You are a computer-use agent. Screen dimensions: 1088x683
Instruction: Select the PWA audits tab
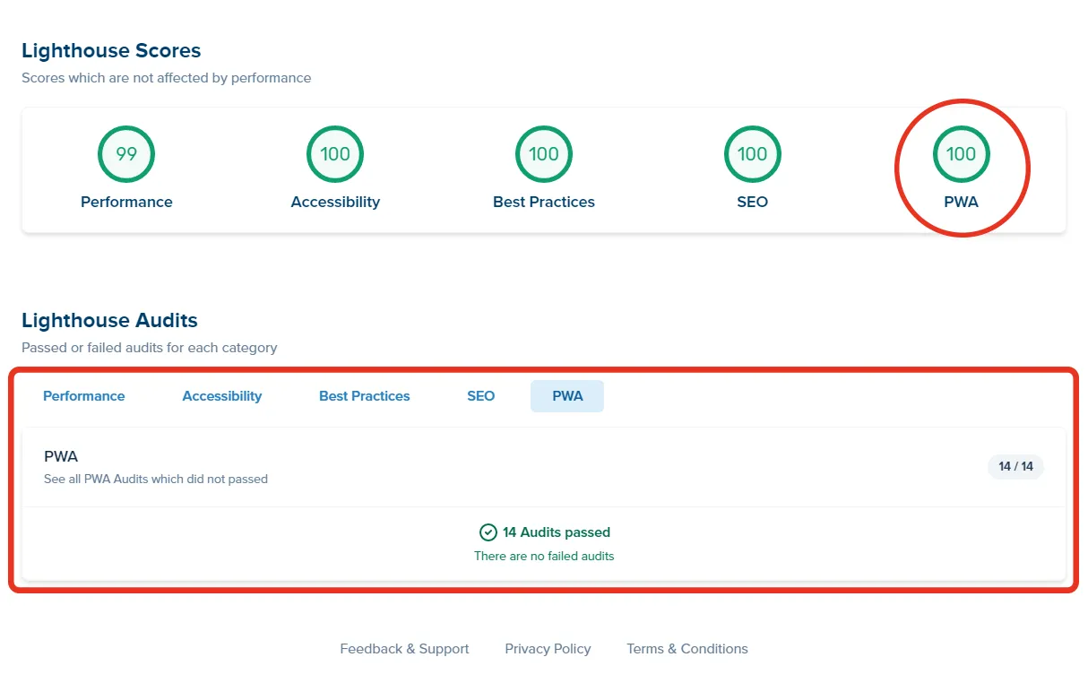[567, 396]
